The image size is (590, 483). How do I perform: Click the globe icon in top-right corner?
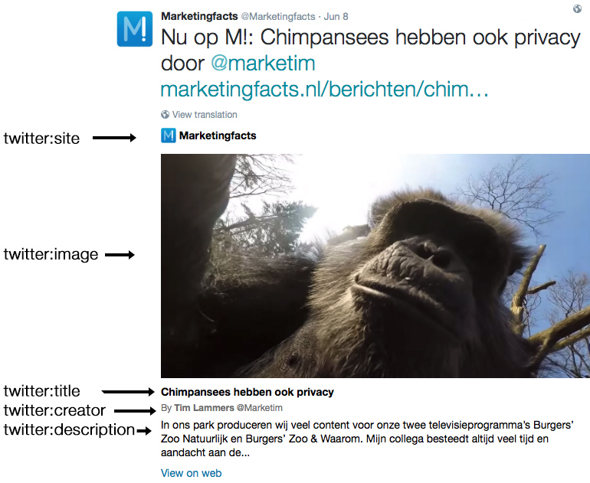click(577, 8)
